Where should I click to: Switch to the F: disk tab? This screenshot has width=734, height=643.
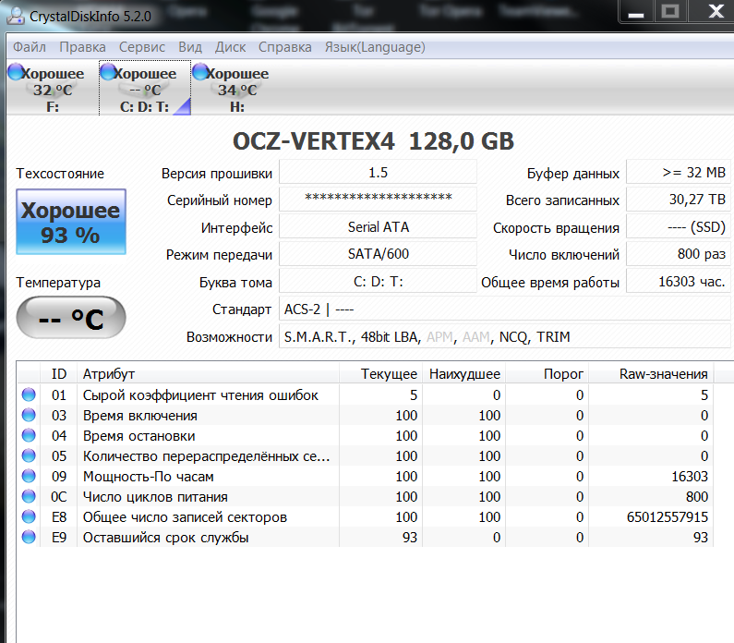pyautogui.click(x=53, y=88)
